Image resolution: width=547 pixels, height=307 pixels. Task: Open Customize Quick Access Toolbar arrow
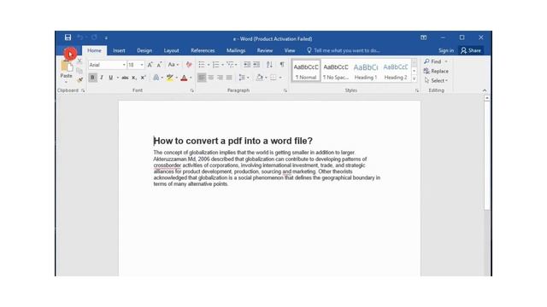(x=106, y=38)
